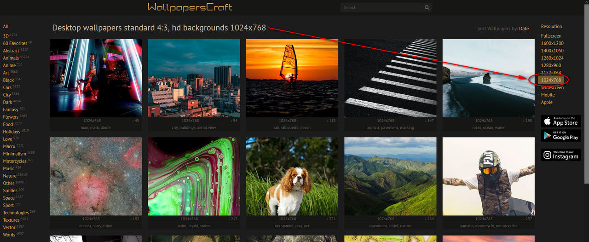Click into the Search field
The height and width of the screenshot is (242, 589).
click(382, 7)
